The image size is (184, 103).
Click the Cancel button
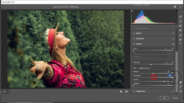[x=175, y=98]
